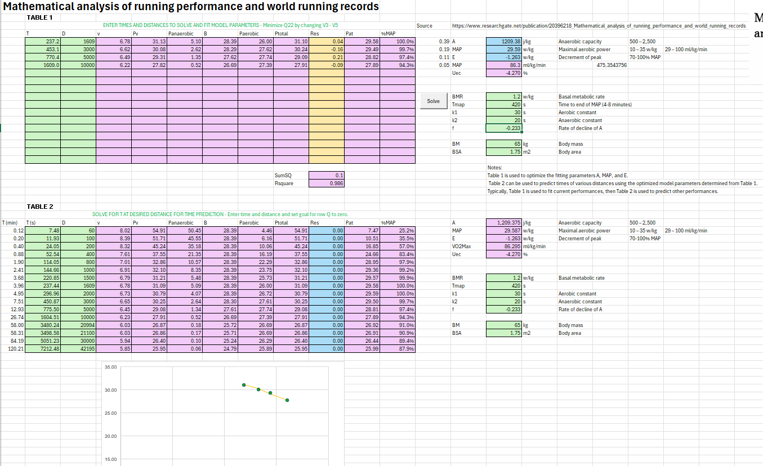Select the Table 2 distance cell 20994
The height and width of the screenshot is (466, 763).
click(x=78, y=325)
